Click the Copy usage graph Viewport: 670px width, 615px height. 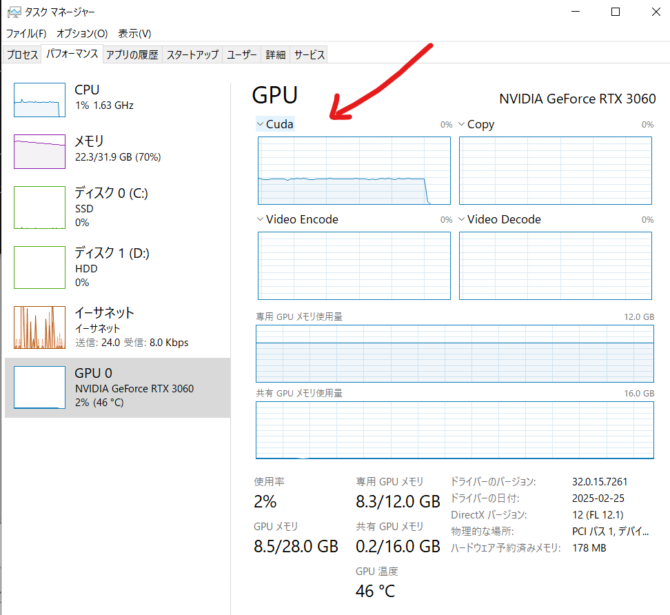pos(556,170)
